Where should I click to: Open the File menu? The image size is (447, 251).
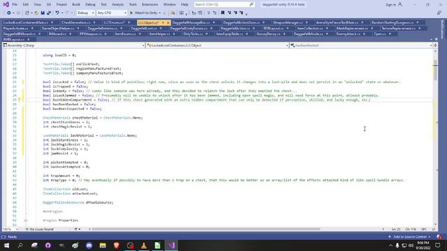(15, 5)
